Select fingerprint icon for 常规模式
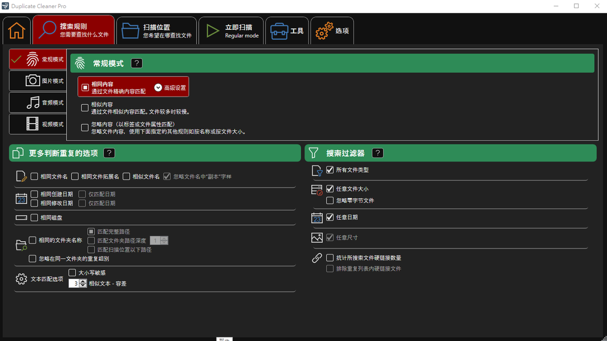The width and height of the screenshot is (607, 341). coord(32,59)
